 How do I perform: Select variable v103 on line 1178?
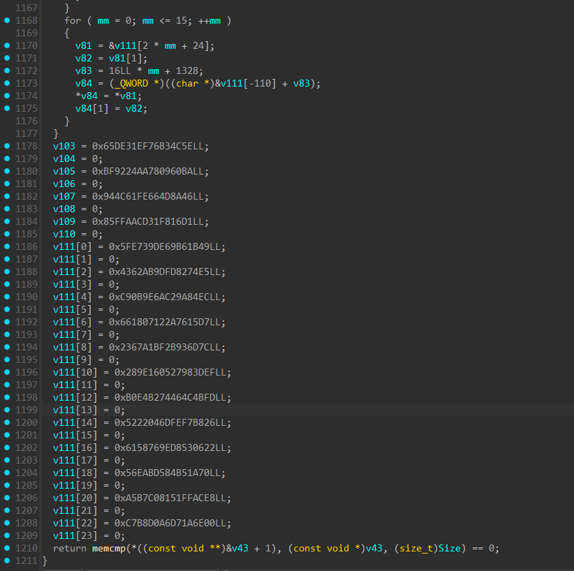64,146
